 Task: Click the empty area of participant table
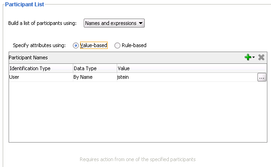pyautogui.click(x=138, y=112)
